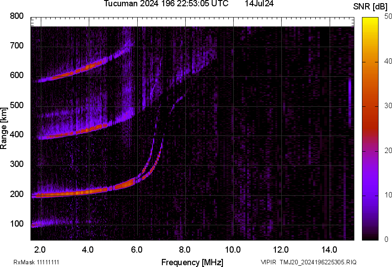
Task: Click the SNR color scale bar
Action: coord(370,129)
